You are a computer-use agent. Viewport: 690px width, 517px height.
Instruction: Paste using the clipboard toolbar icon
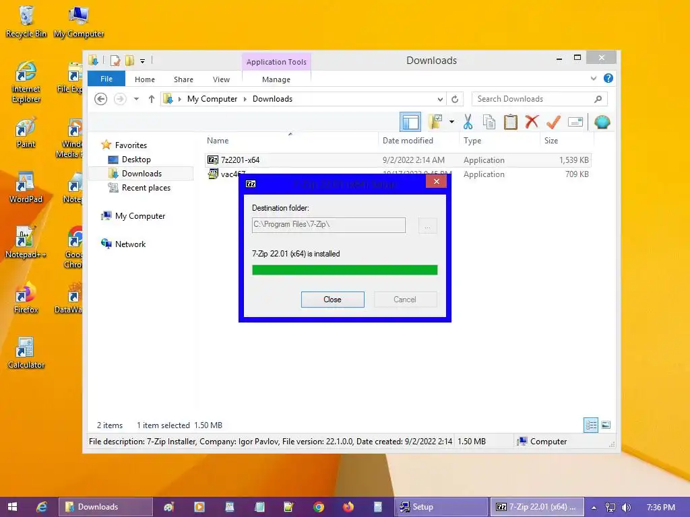(511, 123)
